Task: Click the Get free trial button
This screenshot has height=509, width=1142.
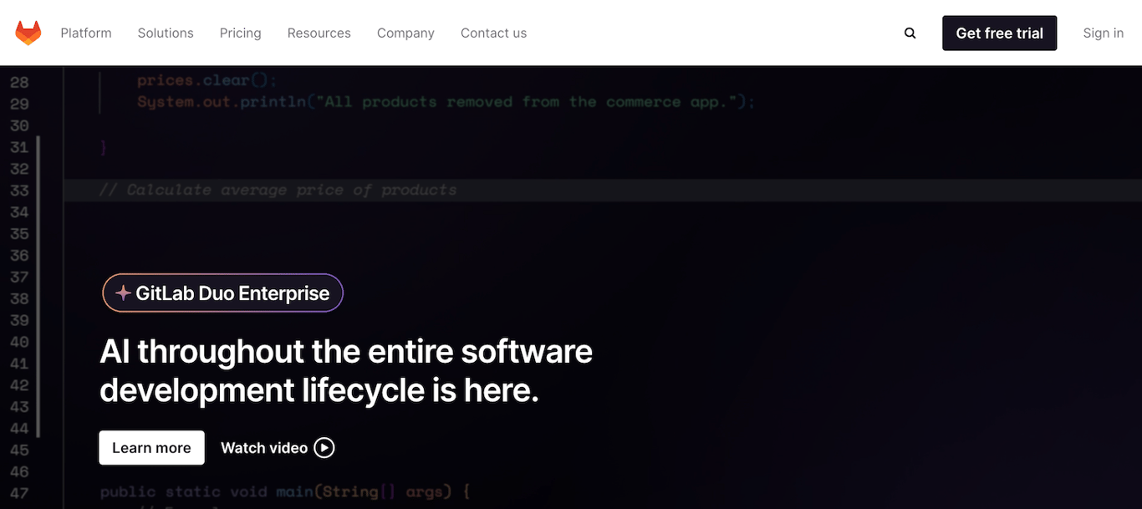Action: pos(999,33)
